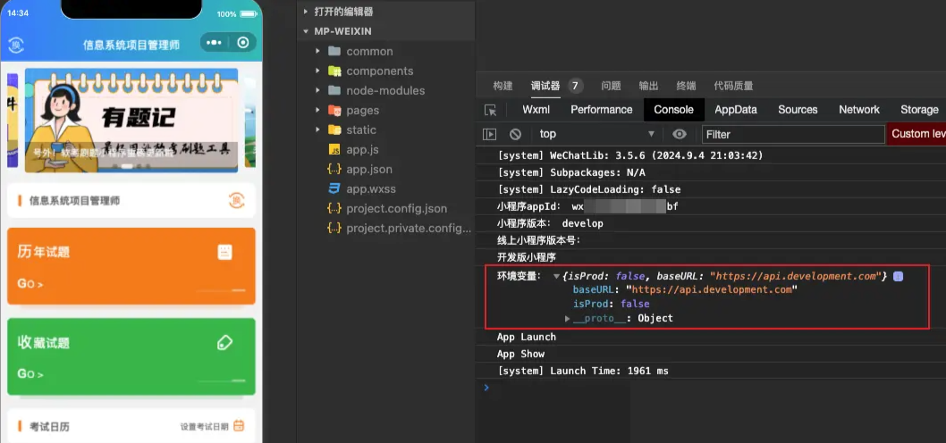Toggle the live expression eye icon
Image resolution: width=946 pixels, height=443 pixels.
pyautogui.click(x=680, y=134)
